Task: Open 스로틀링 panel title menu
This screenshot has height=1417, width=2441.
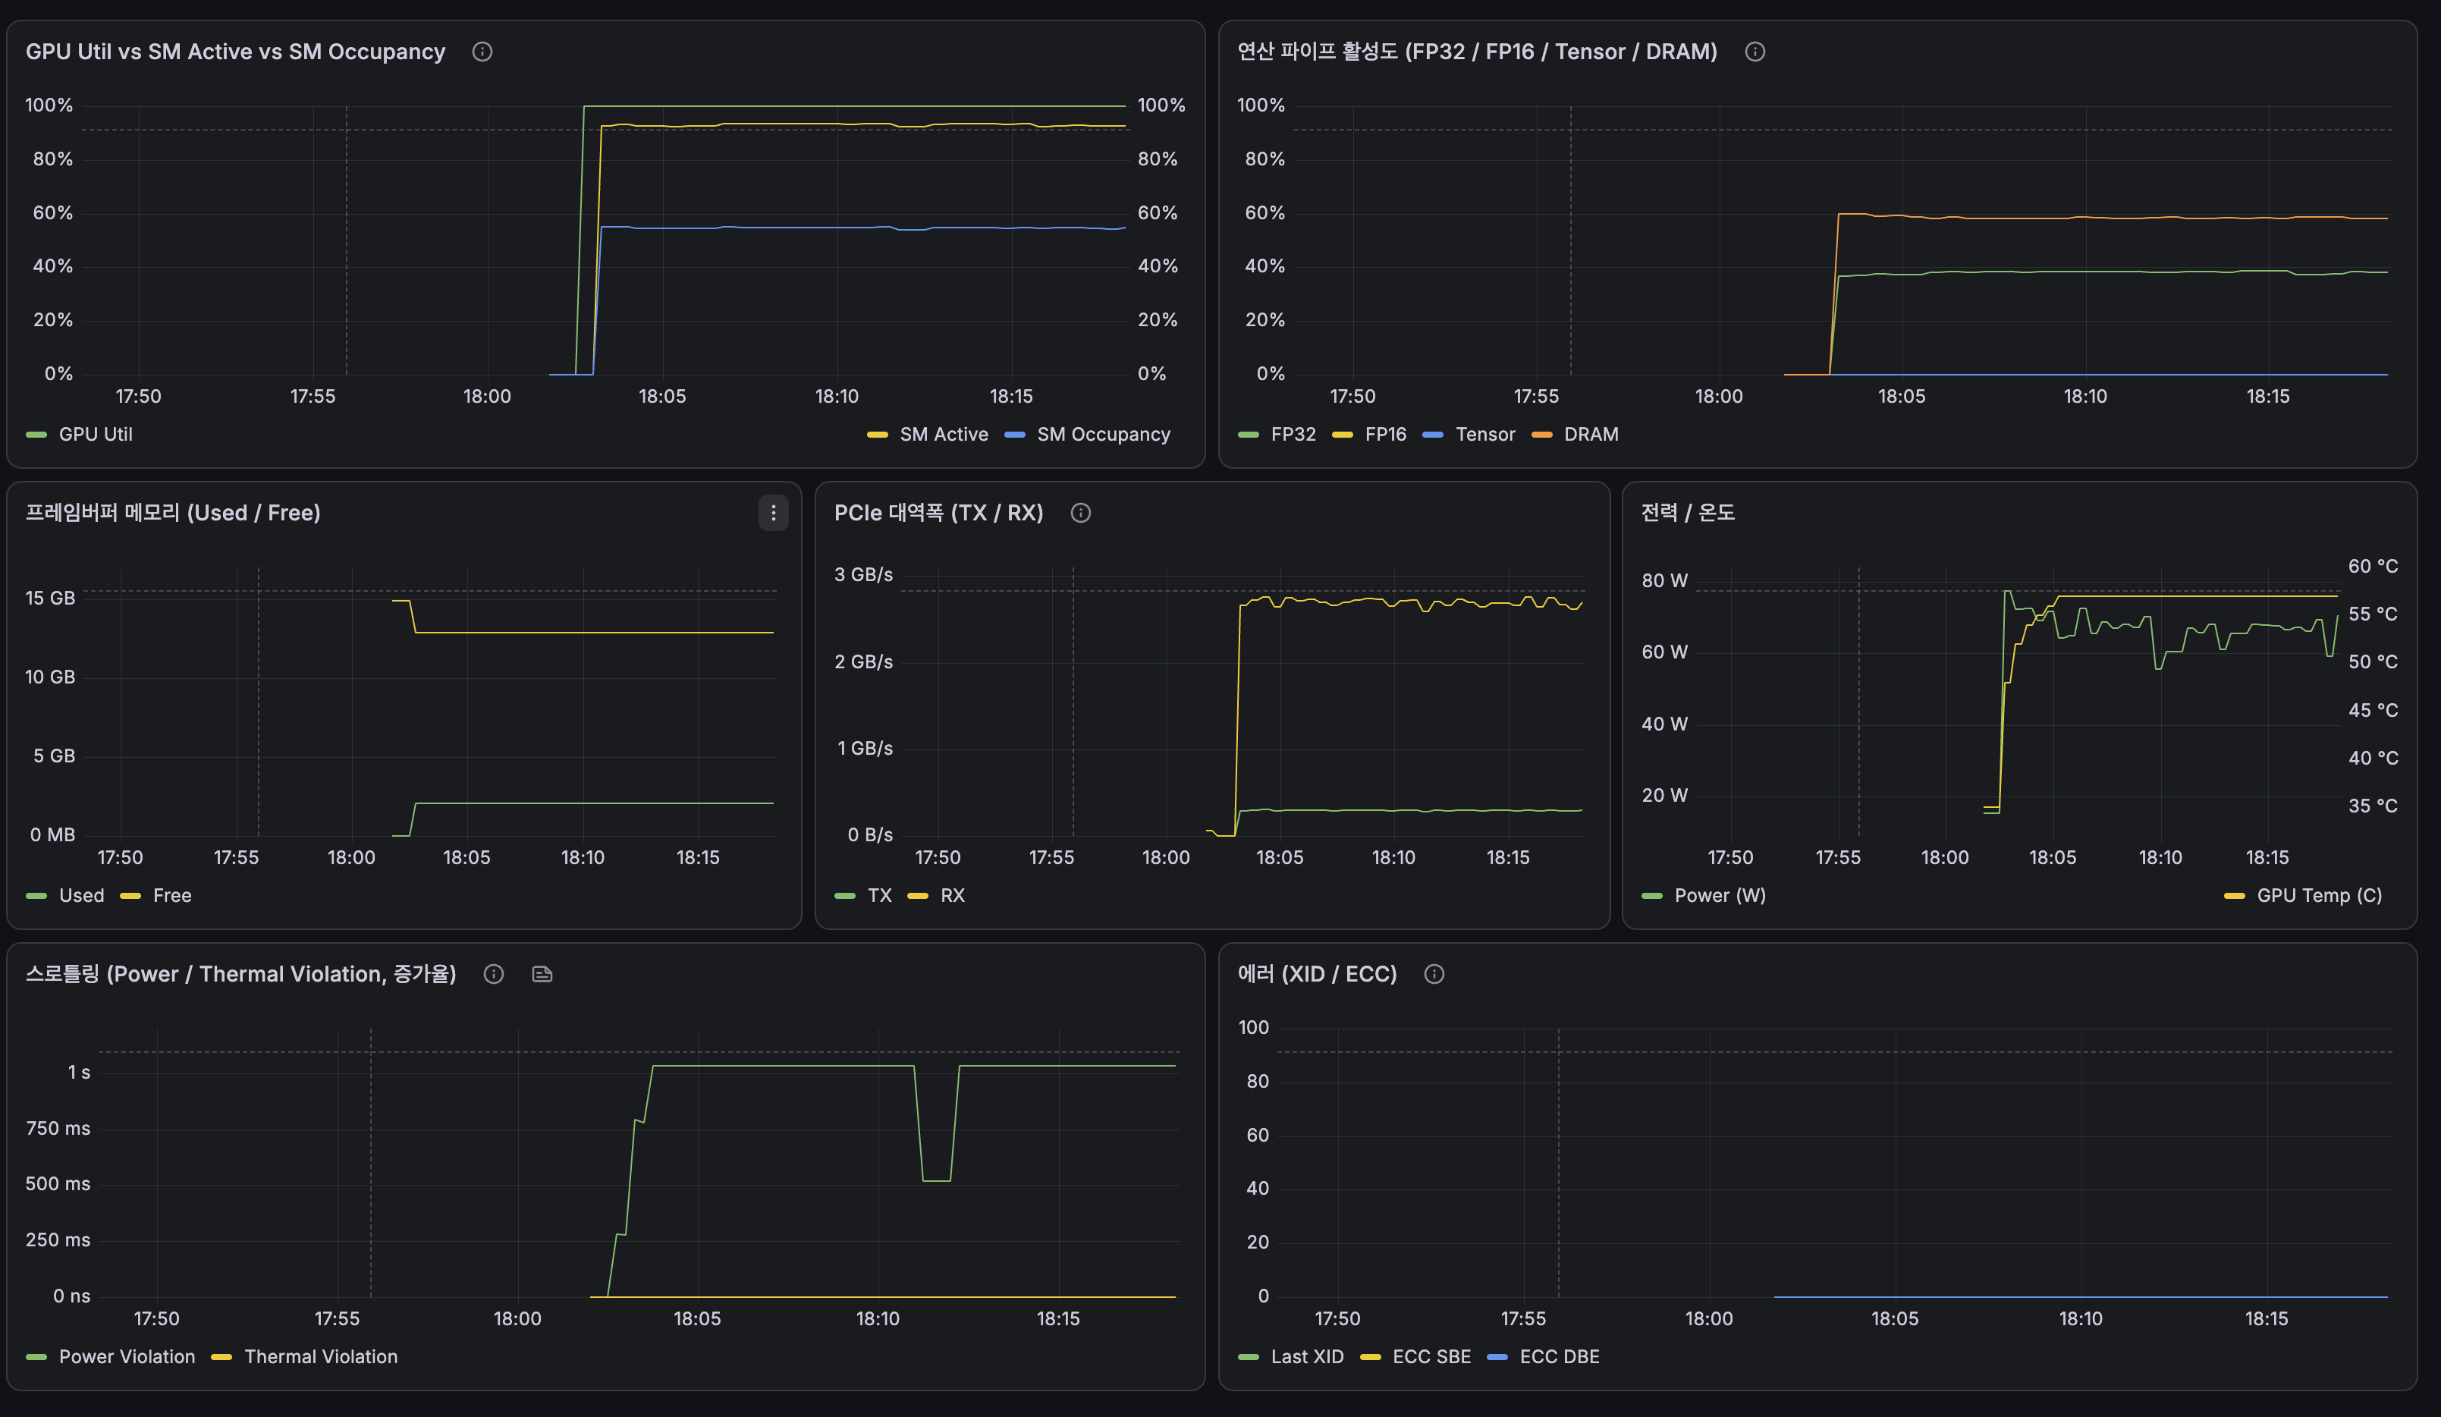Action: click(240, 974)
